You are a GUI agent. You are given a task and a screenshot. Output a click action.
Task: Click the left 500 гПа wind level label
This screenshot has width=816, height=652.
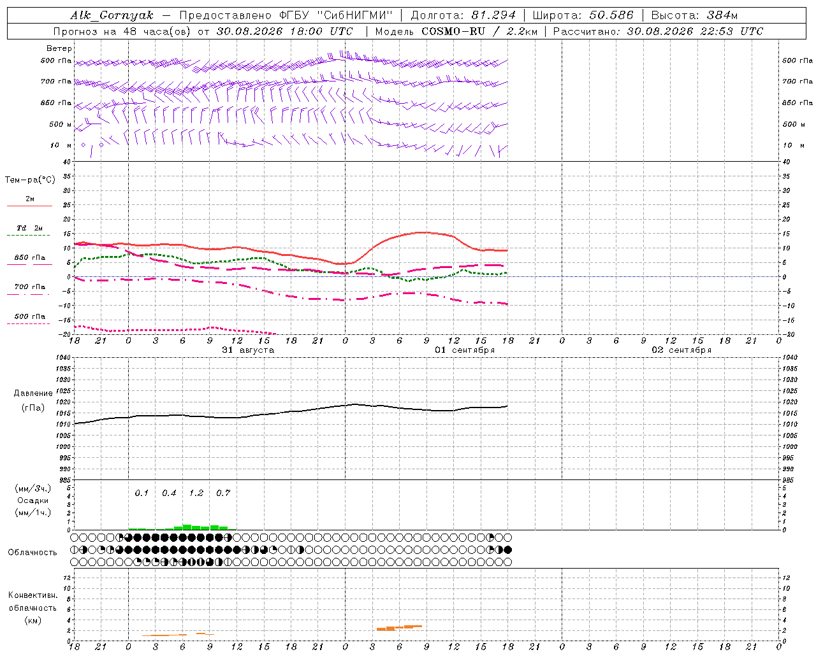tap(56, 60)
